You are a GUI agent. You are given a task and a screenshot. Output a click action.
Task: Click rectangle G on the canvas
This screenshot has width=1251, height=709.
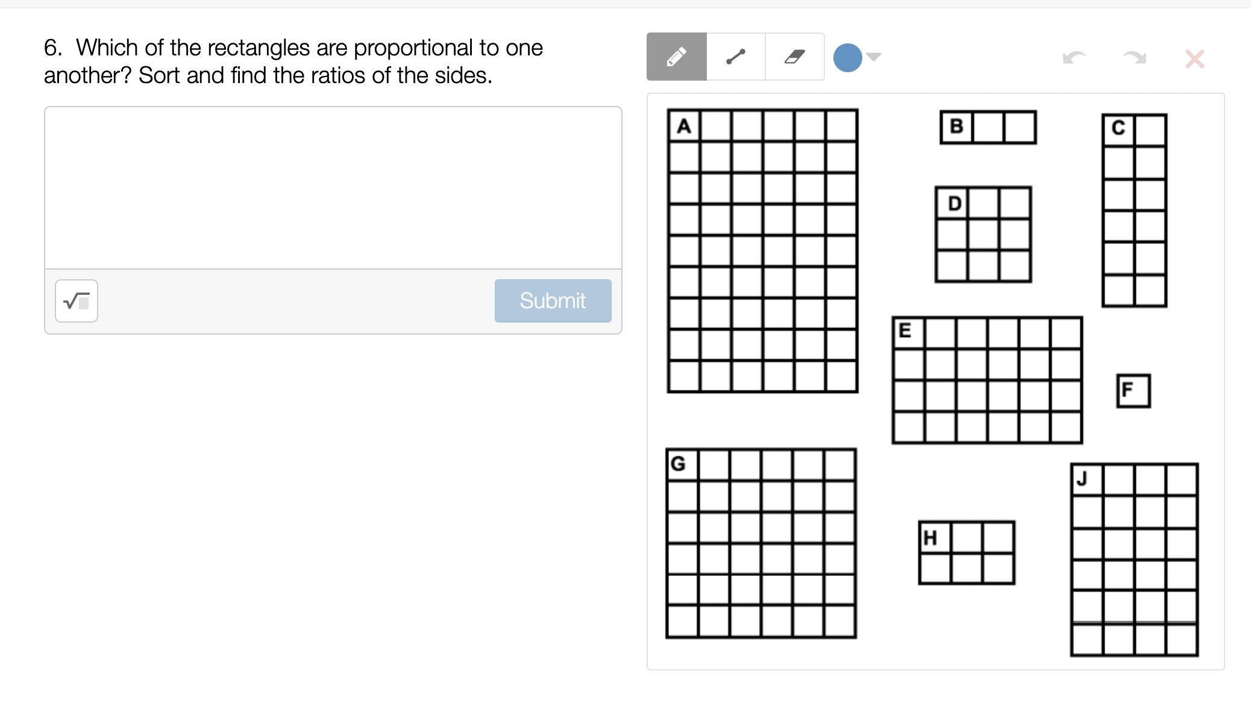[760, 543]
